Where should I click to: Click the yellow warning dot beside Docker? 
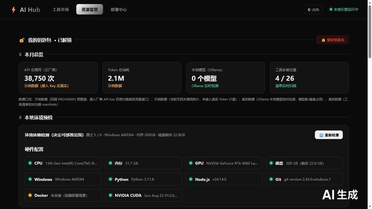pos(30,195)
